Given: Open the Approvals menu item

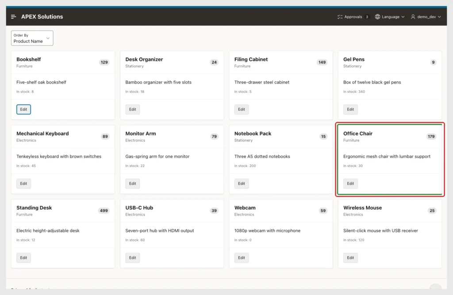Looking at the screenshot, I should (353, 17).
